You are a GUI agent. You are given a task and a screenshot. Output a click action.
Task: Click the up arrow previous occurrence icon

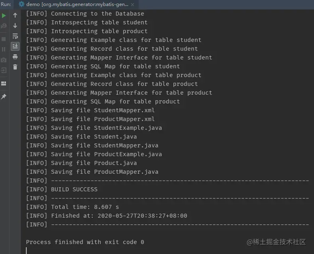coord(15,15)
